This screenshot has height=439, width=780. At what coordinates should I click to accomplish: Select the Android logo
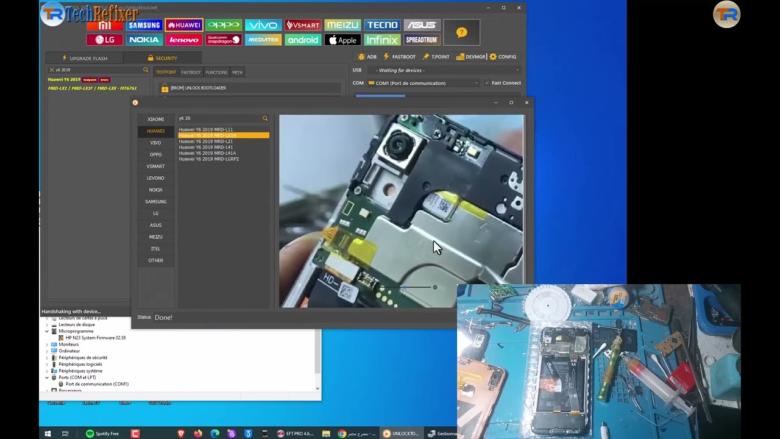click(x=303, y=40)
